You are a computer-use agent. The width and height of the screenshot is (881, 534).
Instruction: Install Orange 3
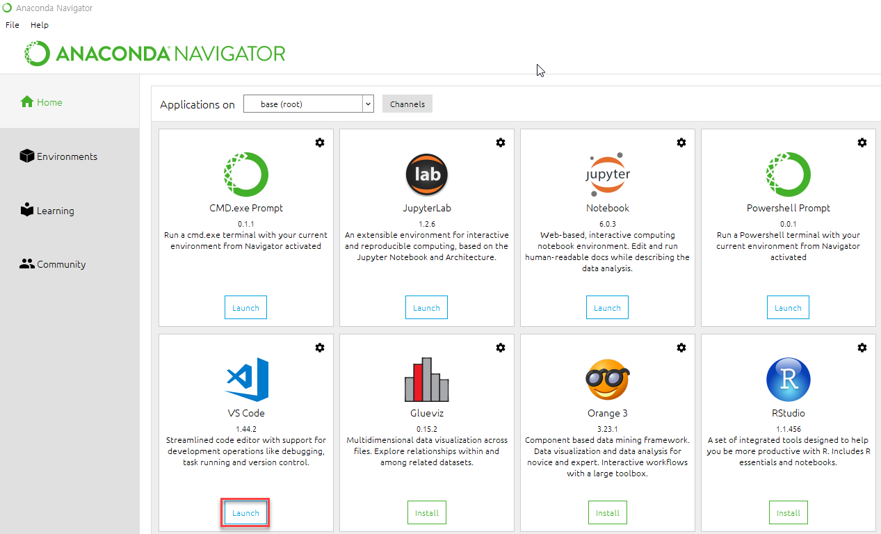pos(608,513)
